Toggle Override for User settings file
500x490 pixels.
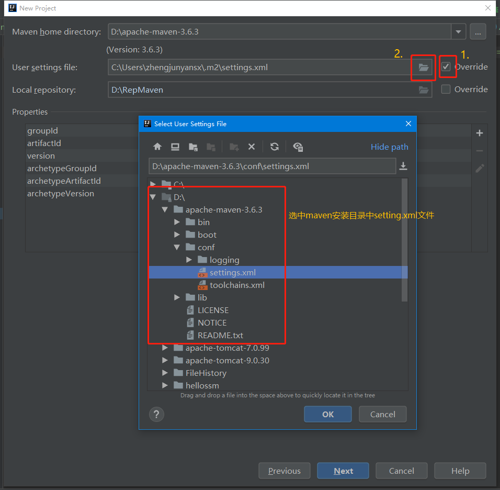446,66
